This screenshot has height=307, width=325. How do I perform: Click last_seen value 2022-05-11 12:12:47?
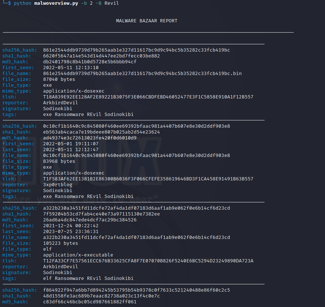tap(71, 150)
